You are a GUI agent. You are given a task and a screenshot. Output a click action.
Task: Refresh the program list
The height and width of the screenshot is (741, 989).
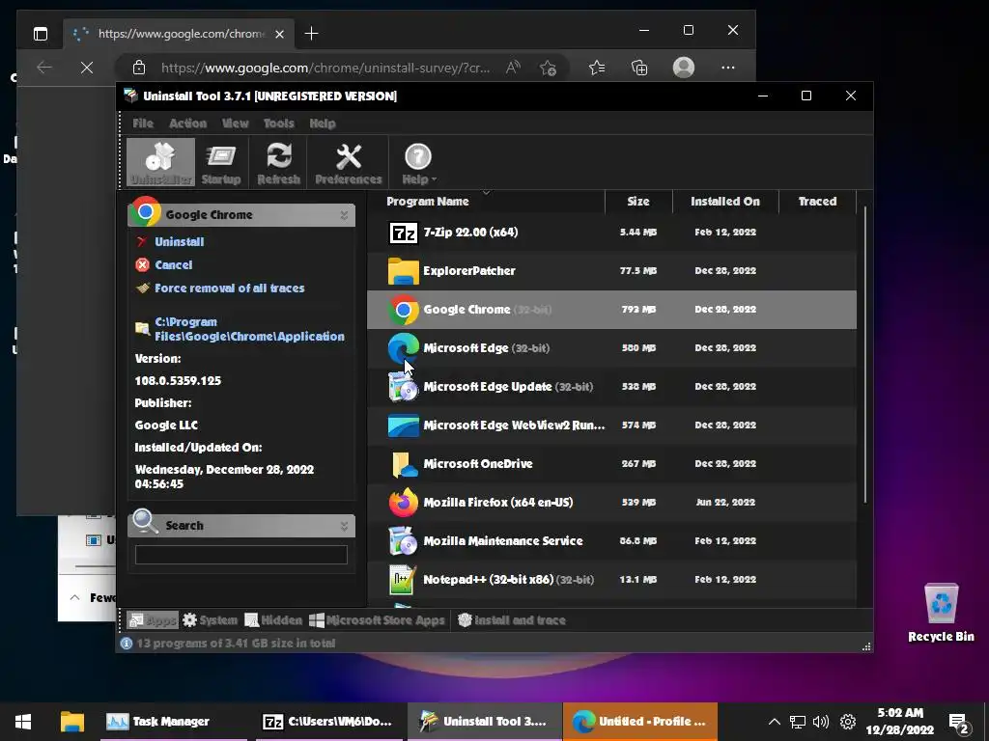pyautogui.click(x=279, y=162)
